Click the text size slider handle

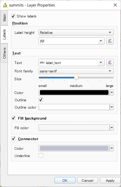tap(76, 78)
